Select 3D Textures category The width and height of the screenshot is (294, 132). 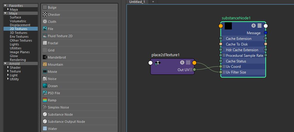pos(18,33)
